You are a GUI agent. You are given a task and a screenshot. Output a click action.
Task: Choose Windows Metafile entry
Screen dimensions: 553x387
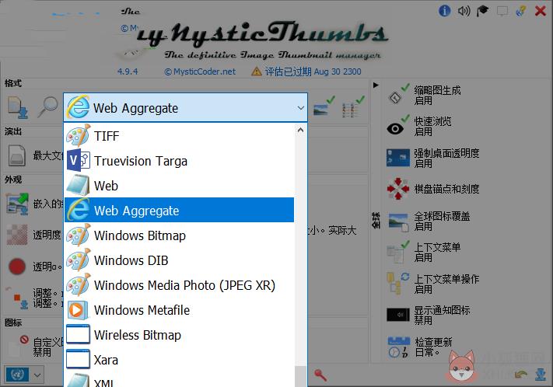[180, 310]
